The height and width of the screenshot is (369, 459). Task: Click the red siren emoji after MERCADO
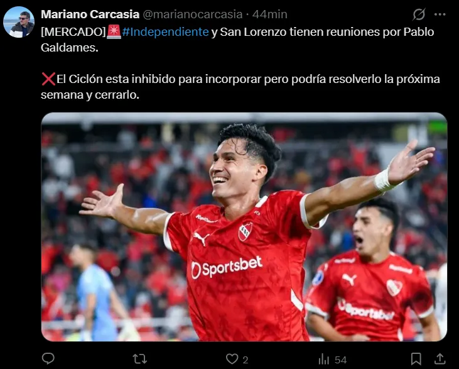[114, 31]
